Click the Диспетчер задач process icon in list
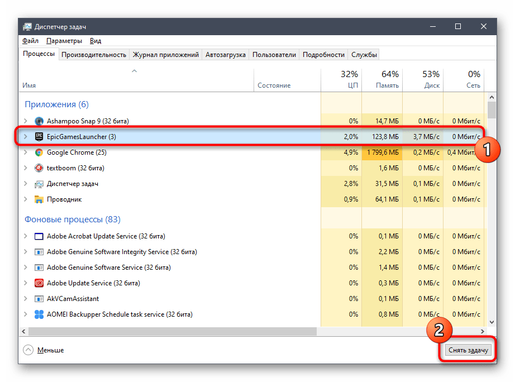 click(x=39, y=184)
